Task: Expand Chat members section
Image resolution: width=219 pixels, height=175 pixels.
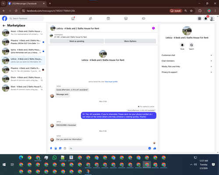Action: click(x=187, y=61)
